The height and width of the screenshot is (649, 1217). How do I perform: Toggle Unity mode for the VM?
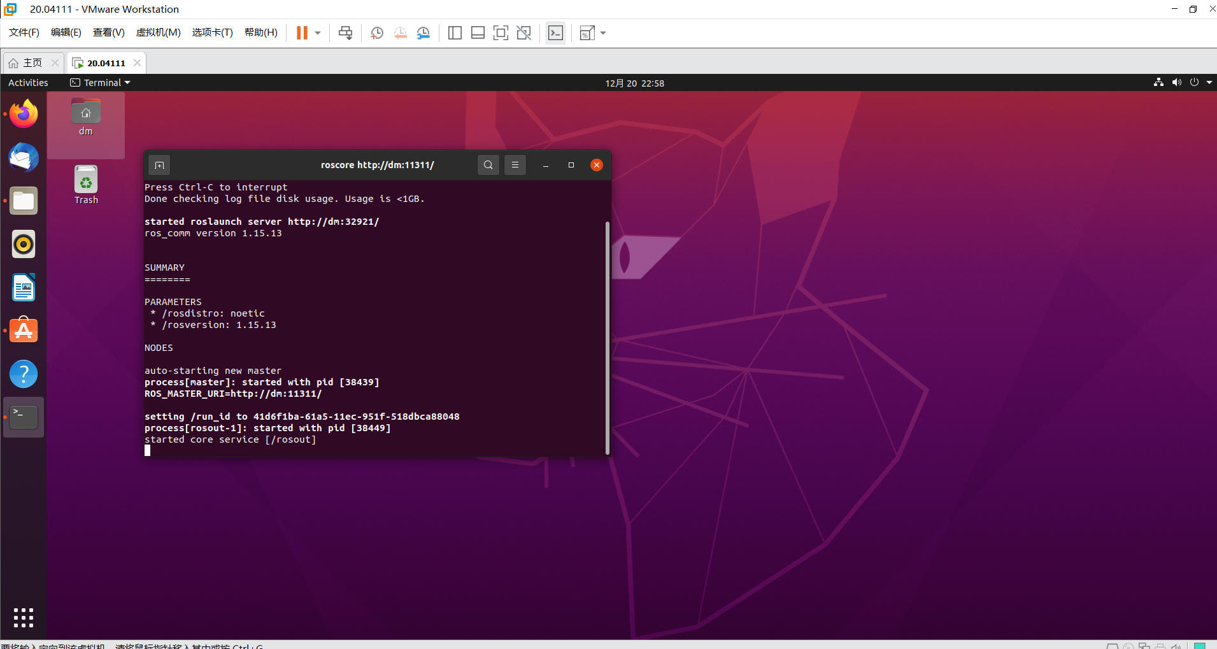pos(524,32)
